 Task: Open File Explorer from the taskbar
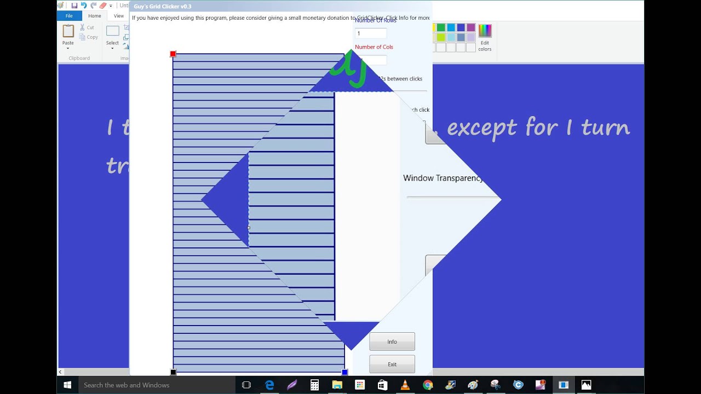pos(337,385)
